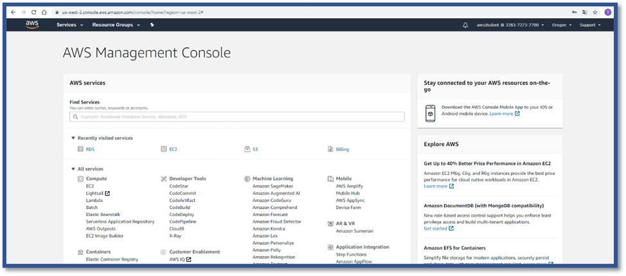Open the Services dropdown menu
The width and height of the screenshot is (626, 276).
[x=70, y=24]
